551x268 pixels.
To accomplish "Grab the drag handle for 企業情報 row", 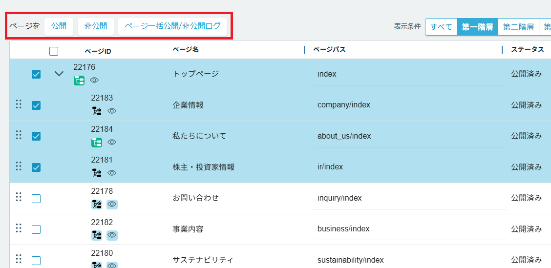I will tap(19, 104).
